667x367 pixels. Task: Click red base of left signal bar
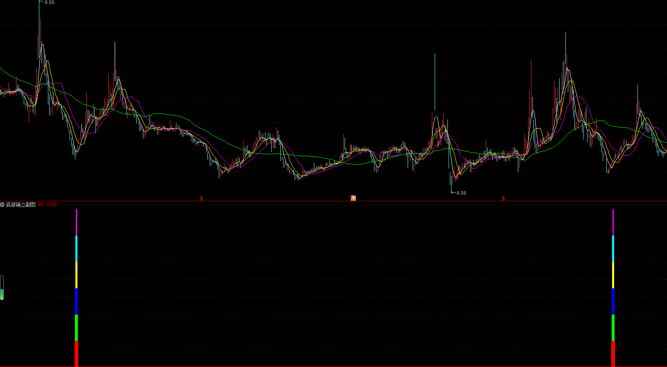pyautogui.click(x=76, y=353)
